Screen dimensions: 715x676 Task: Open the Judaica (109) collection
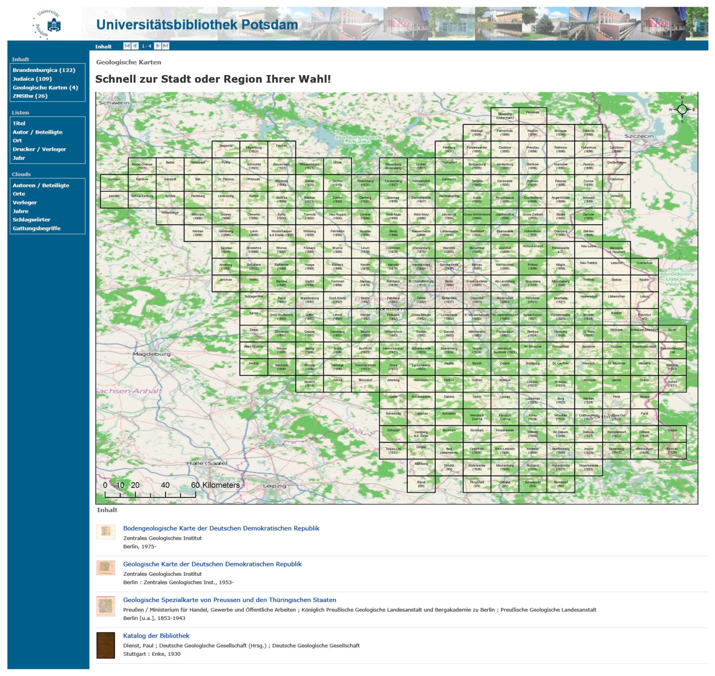click(32, 79)
